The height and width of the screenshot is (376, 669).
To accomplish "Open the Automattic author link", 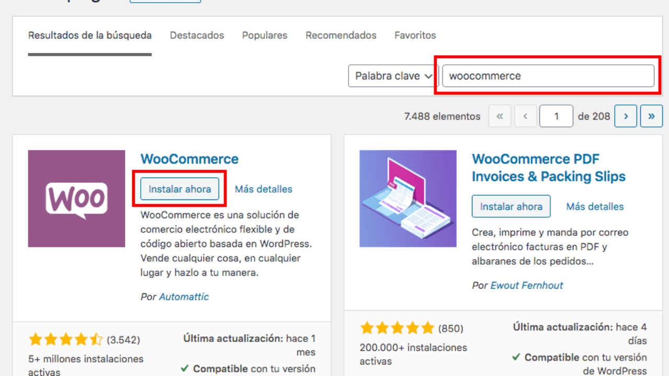I will click(184, 297).
